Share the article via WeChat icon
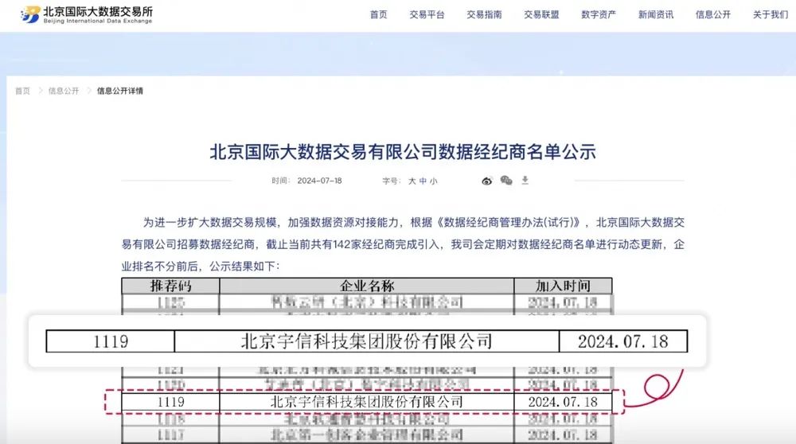This screenshot has height=444, width=796. click(506, 180)
